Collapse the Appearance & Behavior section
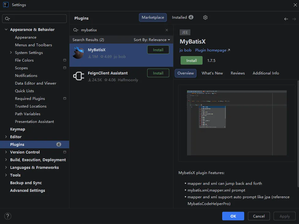This screenshot has width=299, height=224. (x=6, y=29)
